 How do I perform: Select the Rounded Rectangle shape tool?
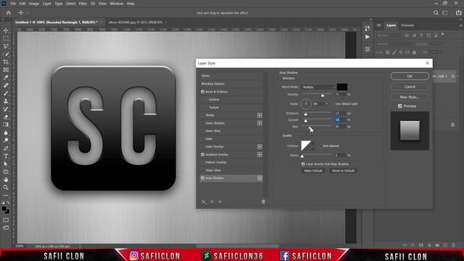[6, 172]
